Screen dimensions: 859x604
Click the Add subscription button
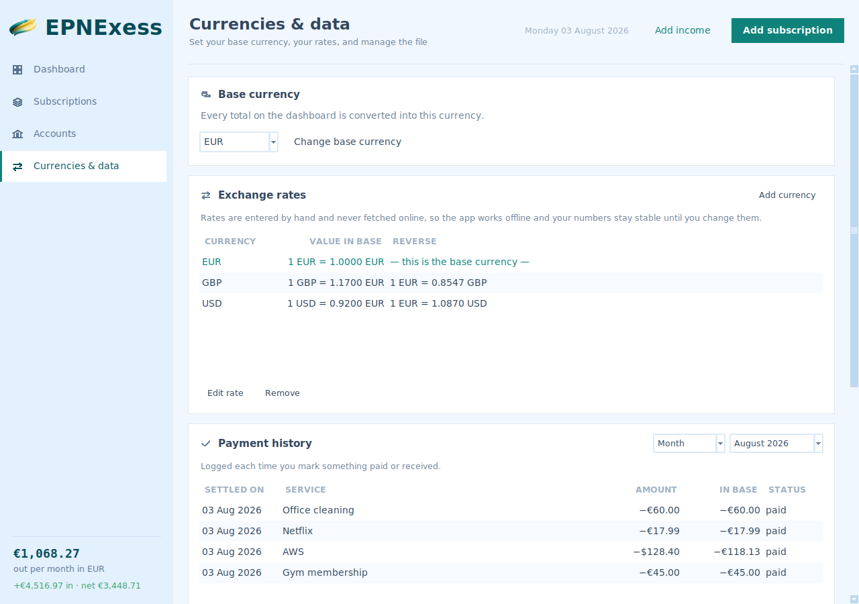click(788, 30)
